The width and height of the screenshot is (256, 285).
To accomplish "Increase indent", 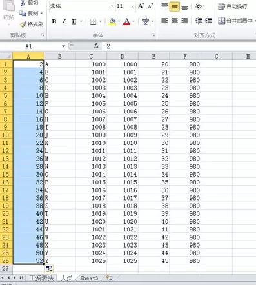I will pyautogui.click(x=208, y=21).
